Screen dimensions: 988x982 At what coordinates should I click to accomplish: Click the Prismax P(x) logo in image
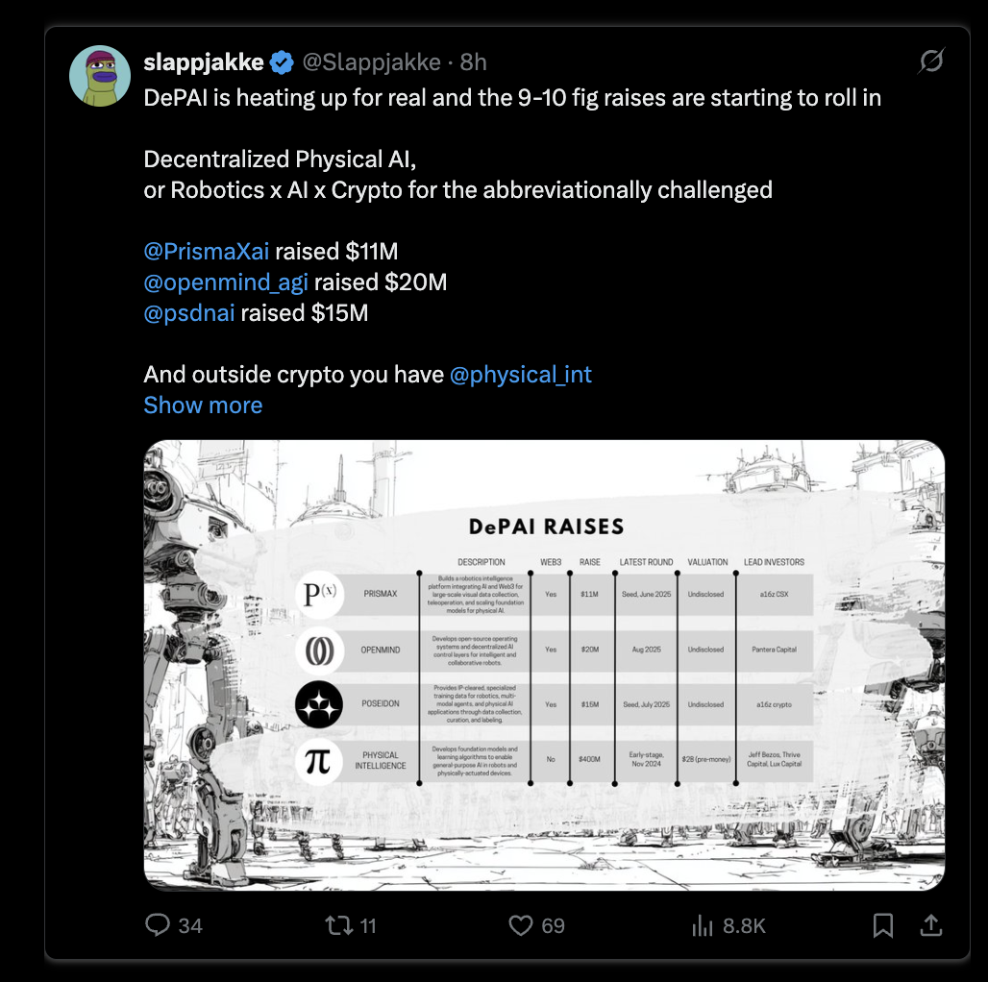(319, 594)
